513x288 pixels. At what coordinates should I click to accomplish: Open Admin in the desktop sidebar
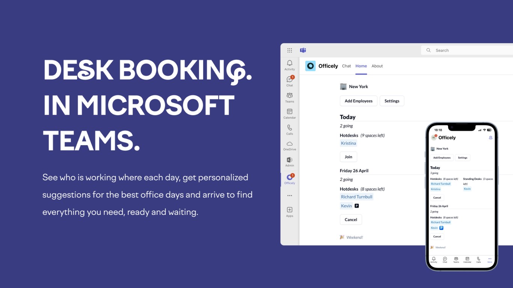[290, 162]
